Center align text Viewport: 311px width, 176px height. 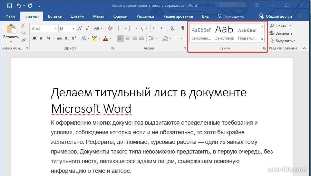[127, 38]
